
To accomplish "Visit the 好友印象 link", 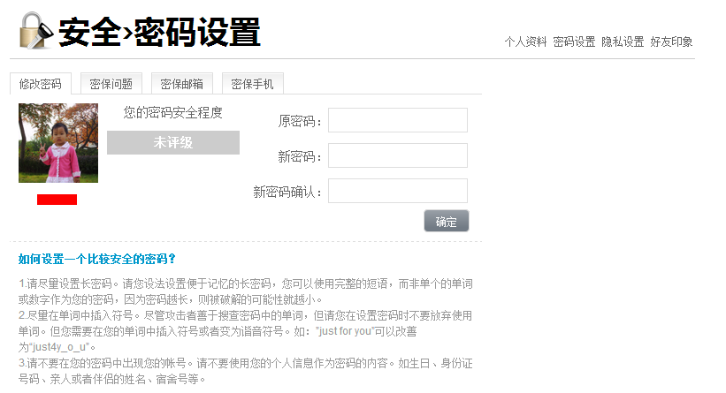I will pyautogui.click(x=671, y=42).
